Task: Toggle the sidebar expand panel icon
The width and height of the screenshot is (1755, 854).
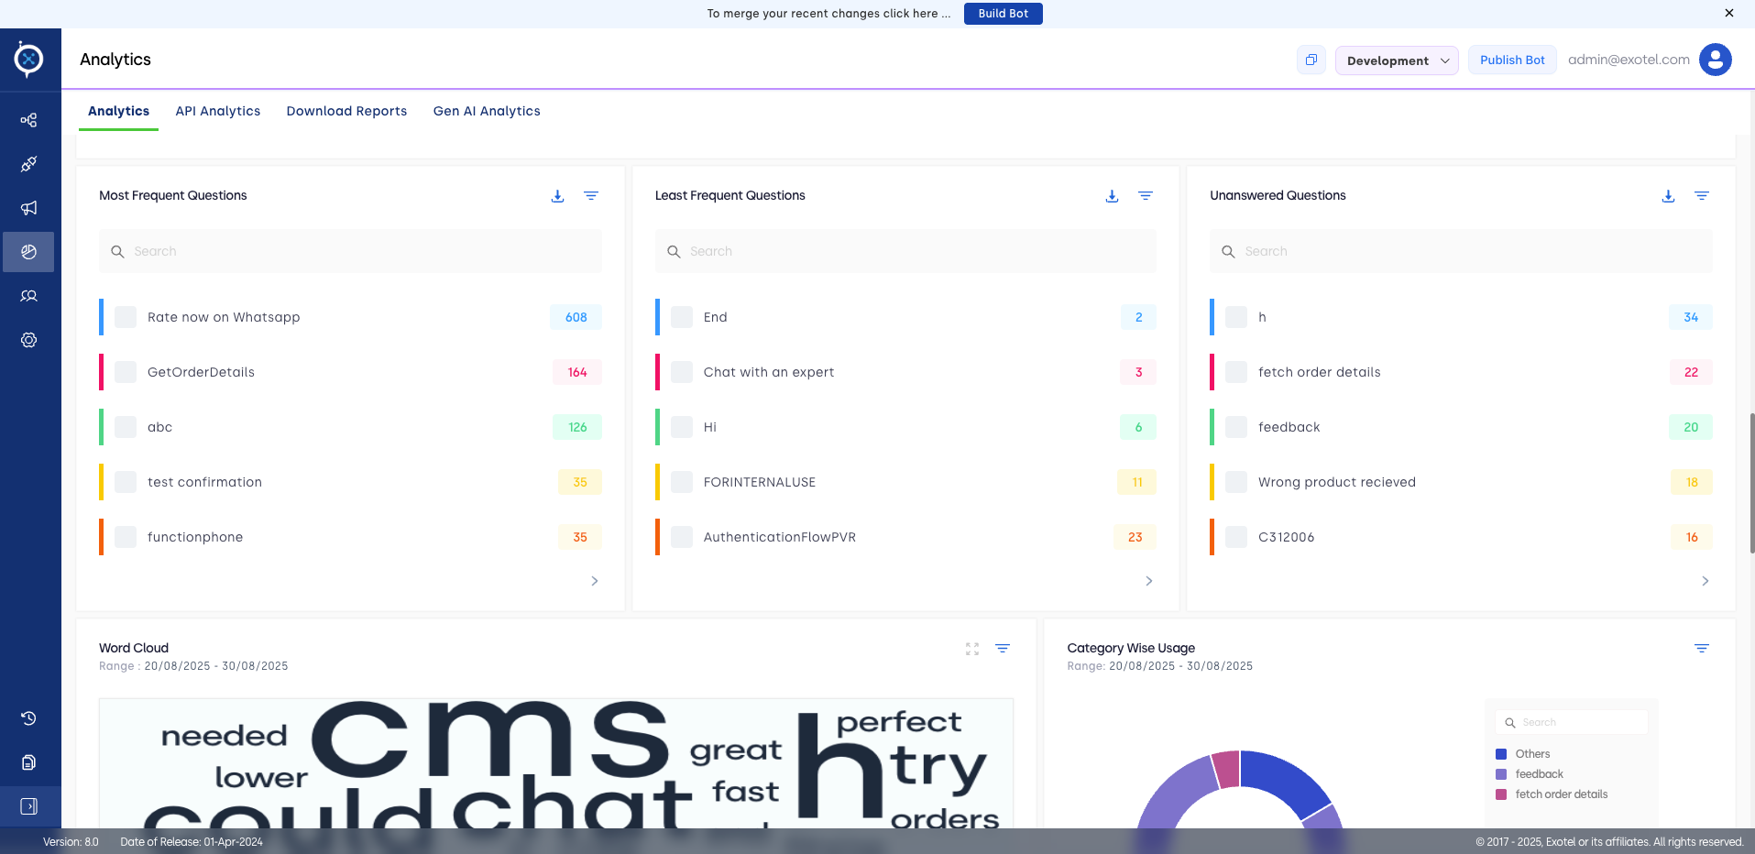Action: pos(28,806)
